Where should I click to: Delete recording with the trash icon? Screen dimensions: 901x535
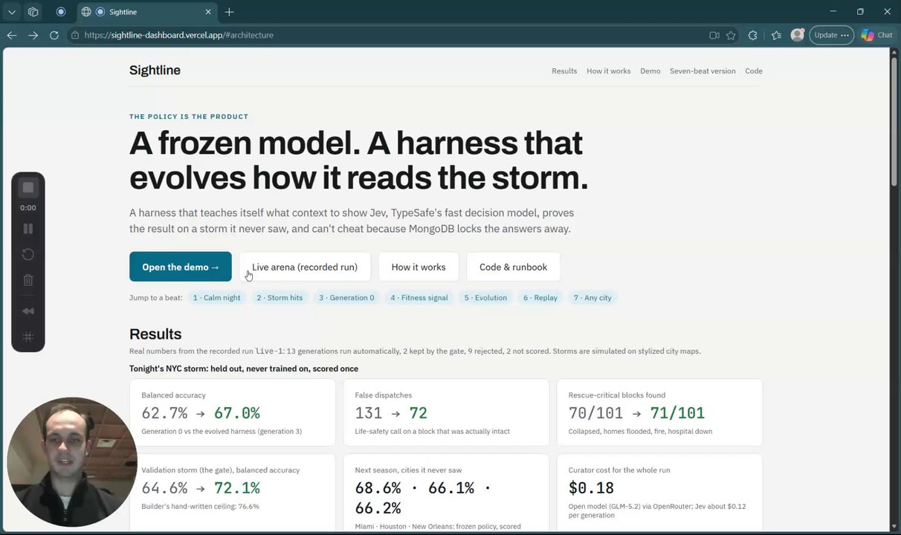[x=28, y=281]
